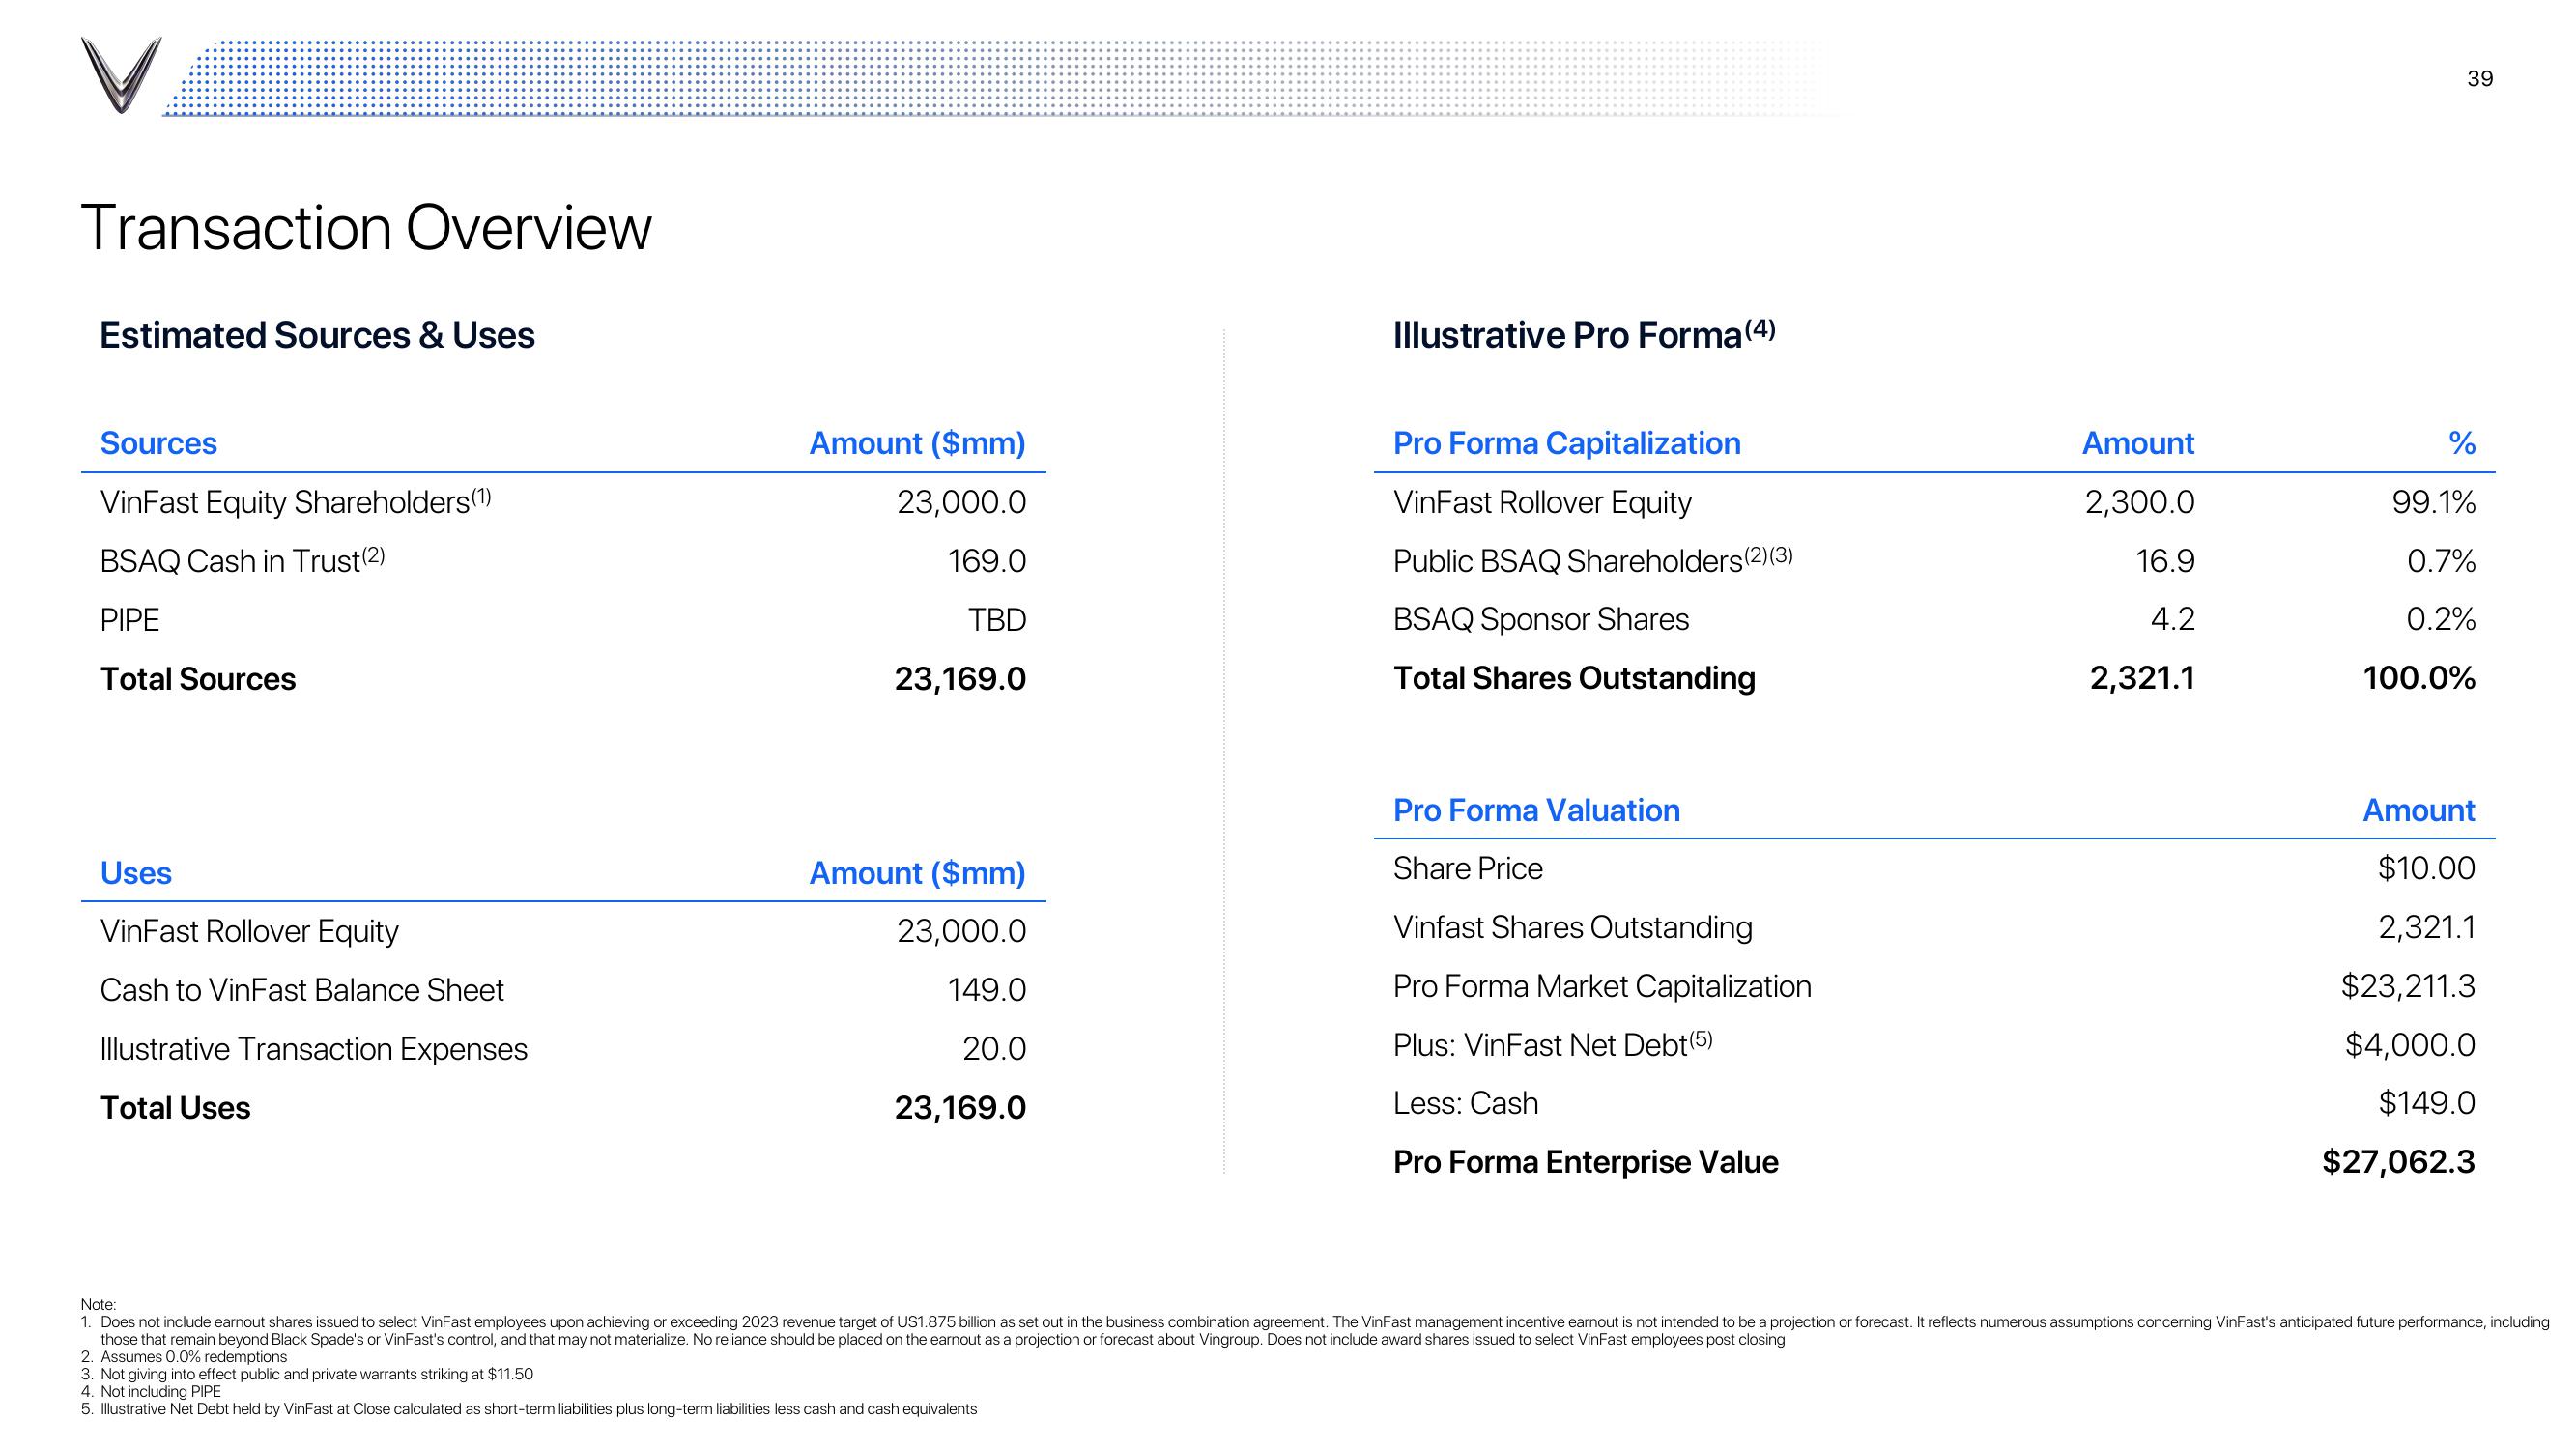2576x1449 pixels.
Task: Select the Total Sources label
Action: [x=198, y=679]
